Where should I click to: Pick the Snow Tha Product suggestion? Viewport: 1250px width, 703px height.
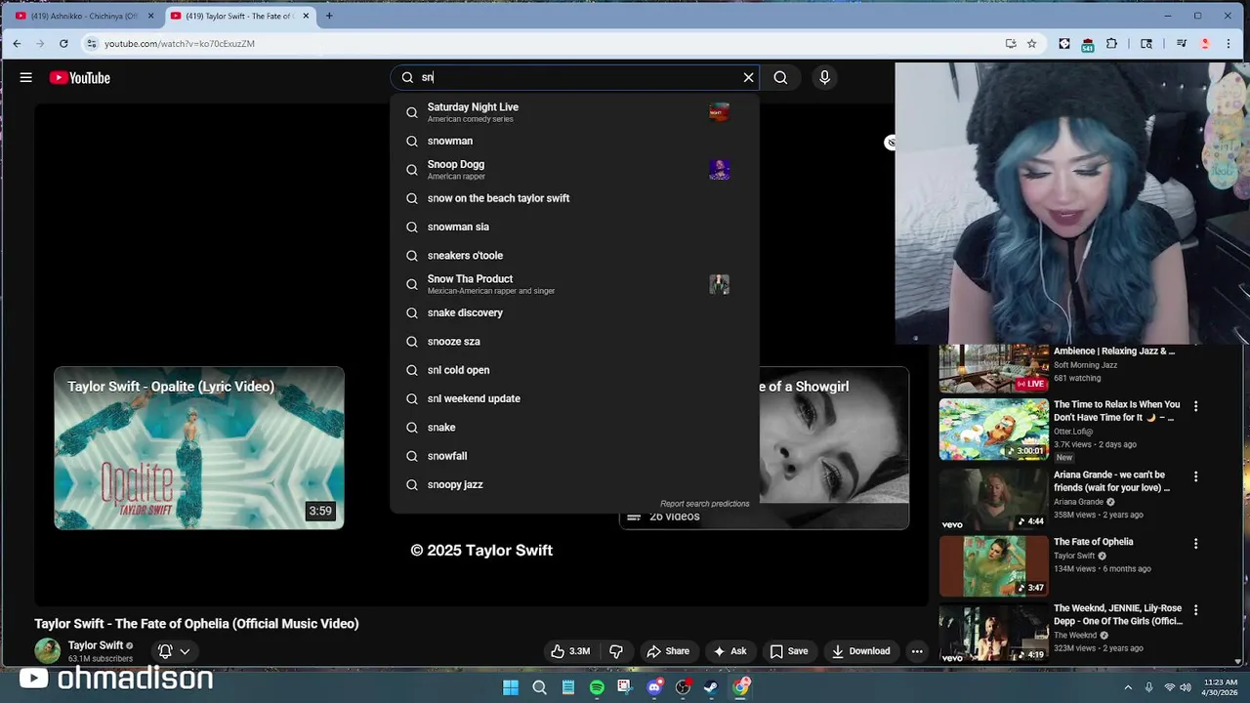click(574, 284)
